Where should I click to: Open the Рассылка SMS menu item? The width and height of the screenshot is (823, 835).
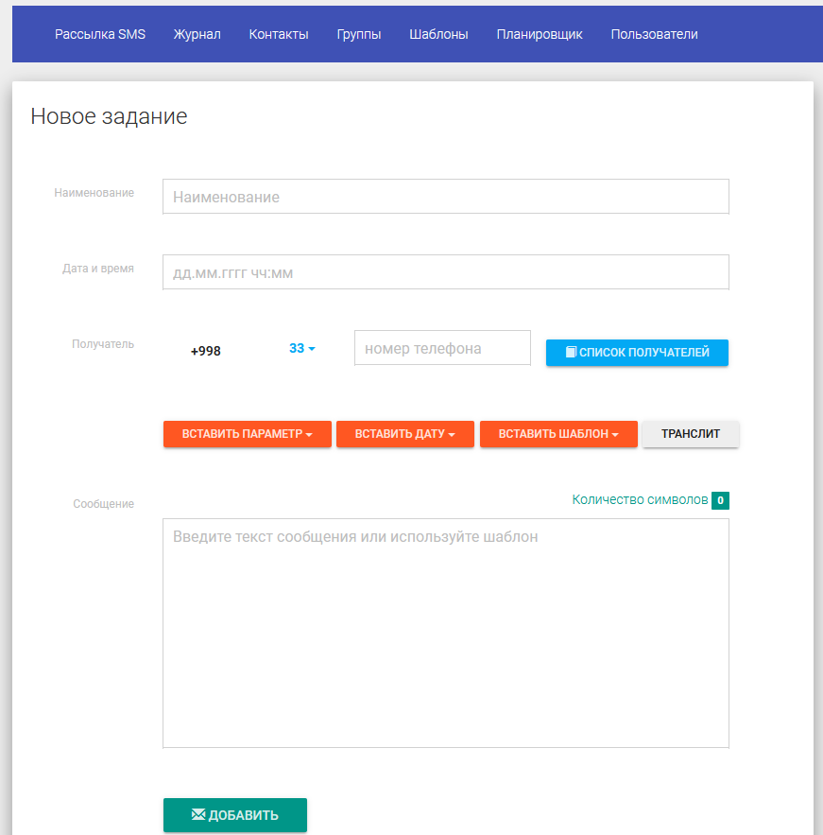click(x=100, y=34)
